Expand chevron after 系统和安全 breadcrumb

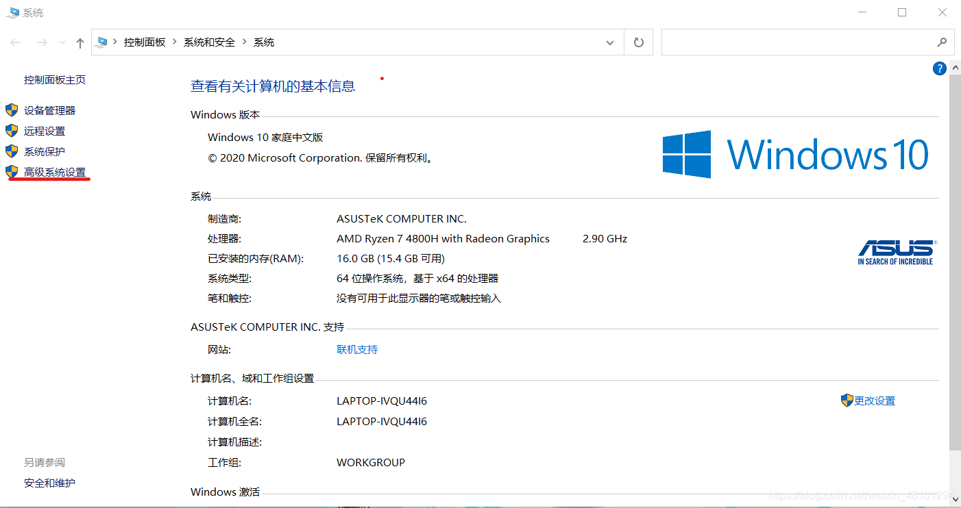[x=245, y=42]
